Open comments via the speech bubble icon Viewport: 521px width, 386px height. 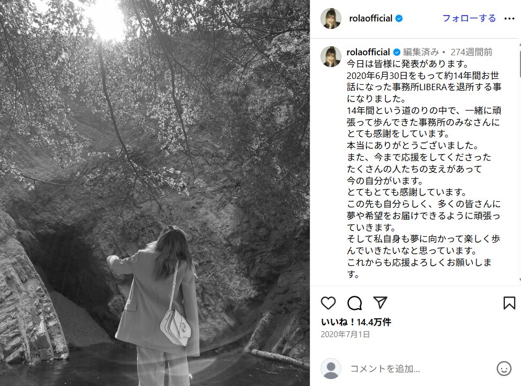[x=354, y=303]
